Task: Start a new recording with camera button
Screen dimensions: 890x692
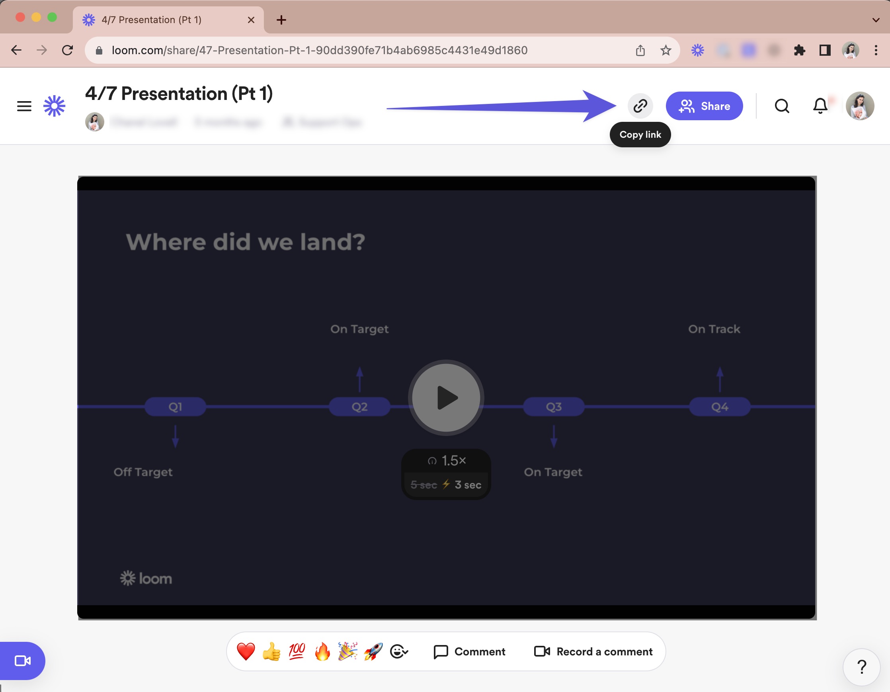Action: point(22,660)
